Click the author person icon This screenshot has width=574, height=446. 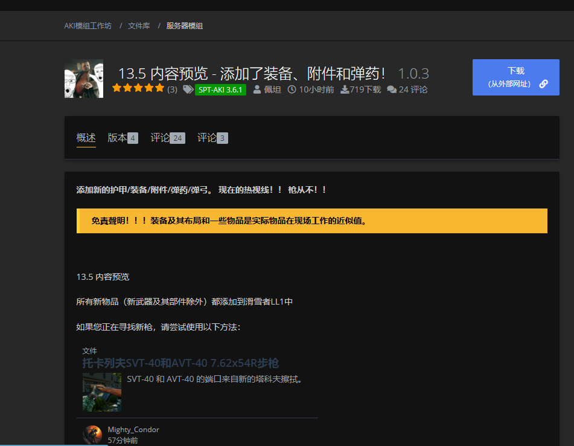(x=257, y=89)
